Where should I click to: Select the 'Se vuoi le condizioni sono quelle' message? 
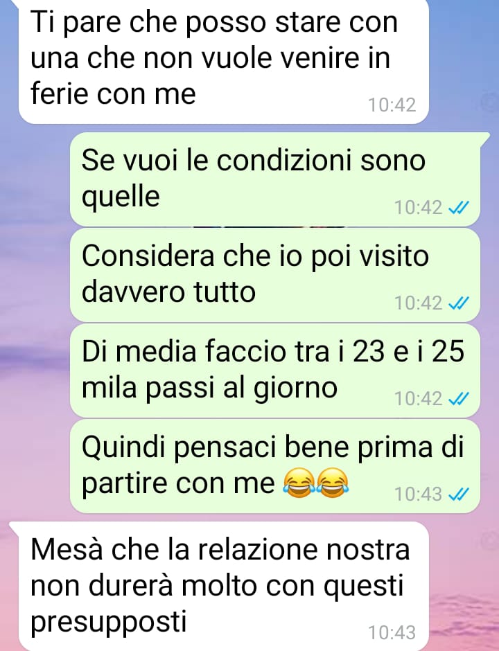point(275,179)
